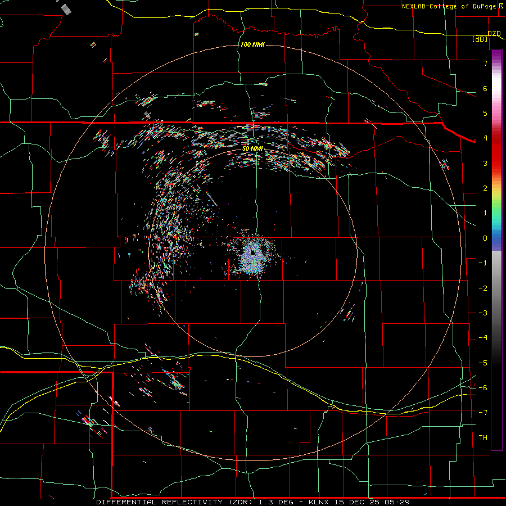The height and width of the screenshot is (506, 506).
Task: Pick the -2 tick label on legend
Action: [483, 288]
